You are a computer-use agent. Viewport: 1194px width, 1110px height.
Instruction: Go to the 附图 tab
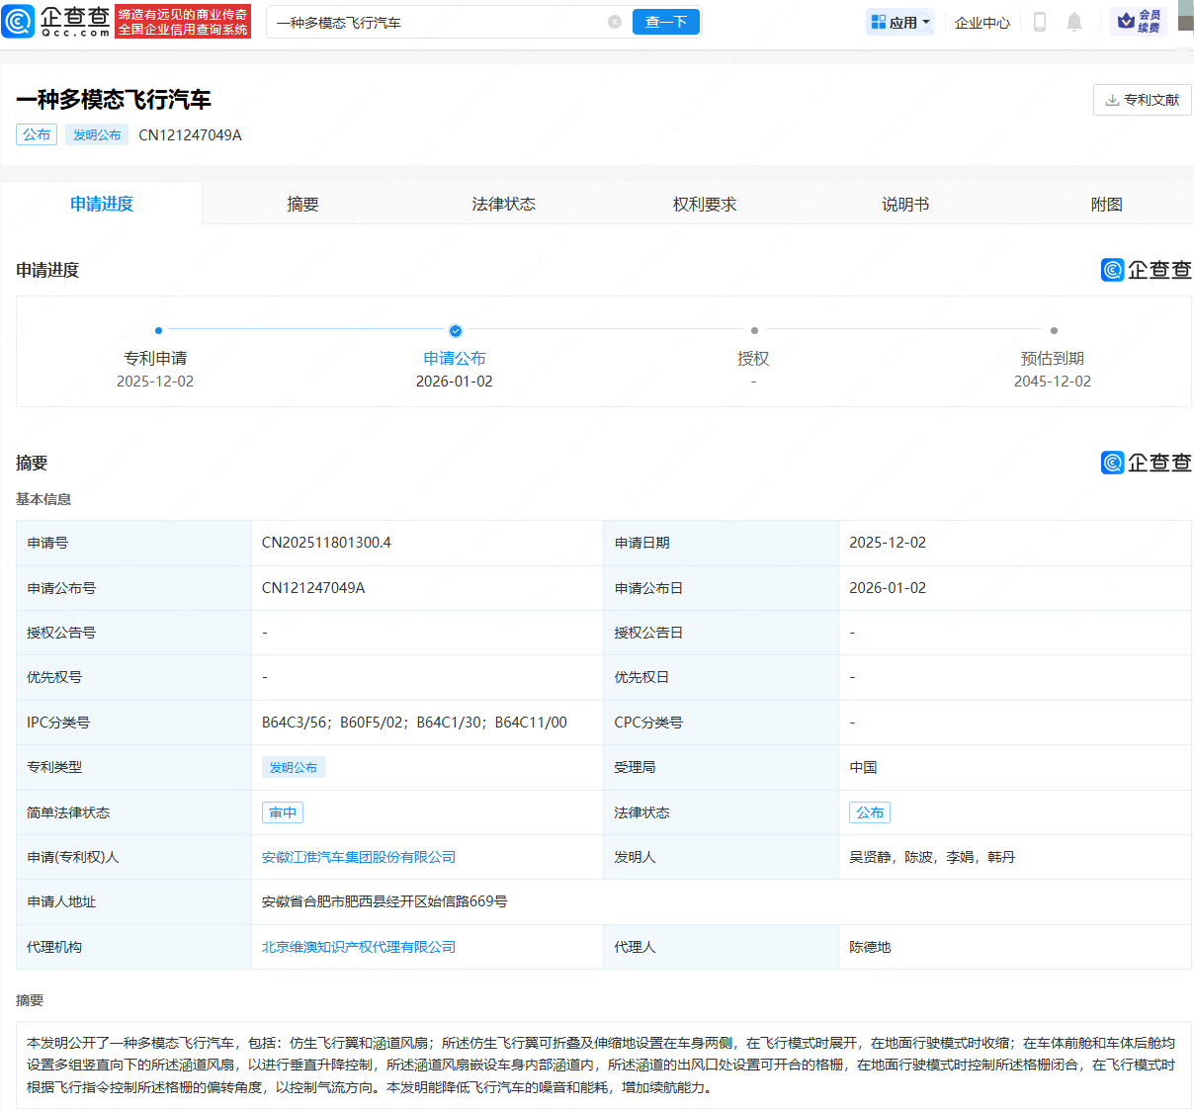[x=1106, y=204]
